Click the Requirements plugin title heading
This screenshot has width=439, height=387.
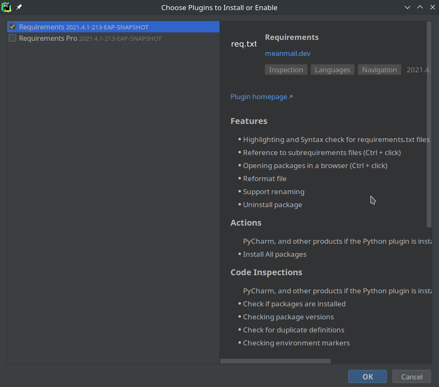[292, 37]
